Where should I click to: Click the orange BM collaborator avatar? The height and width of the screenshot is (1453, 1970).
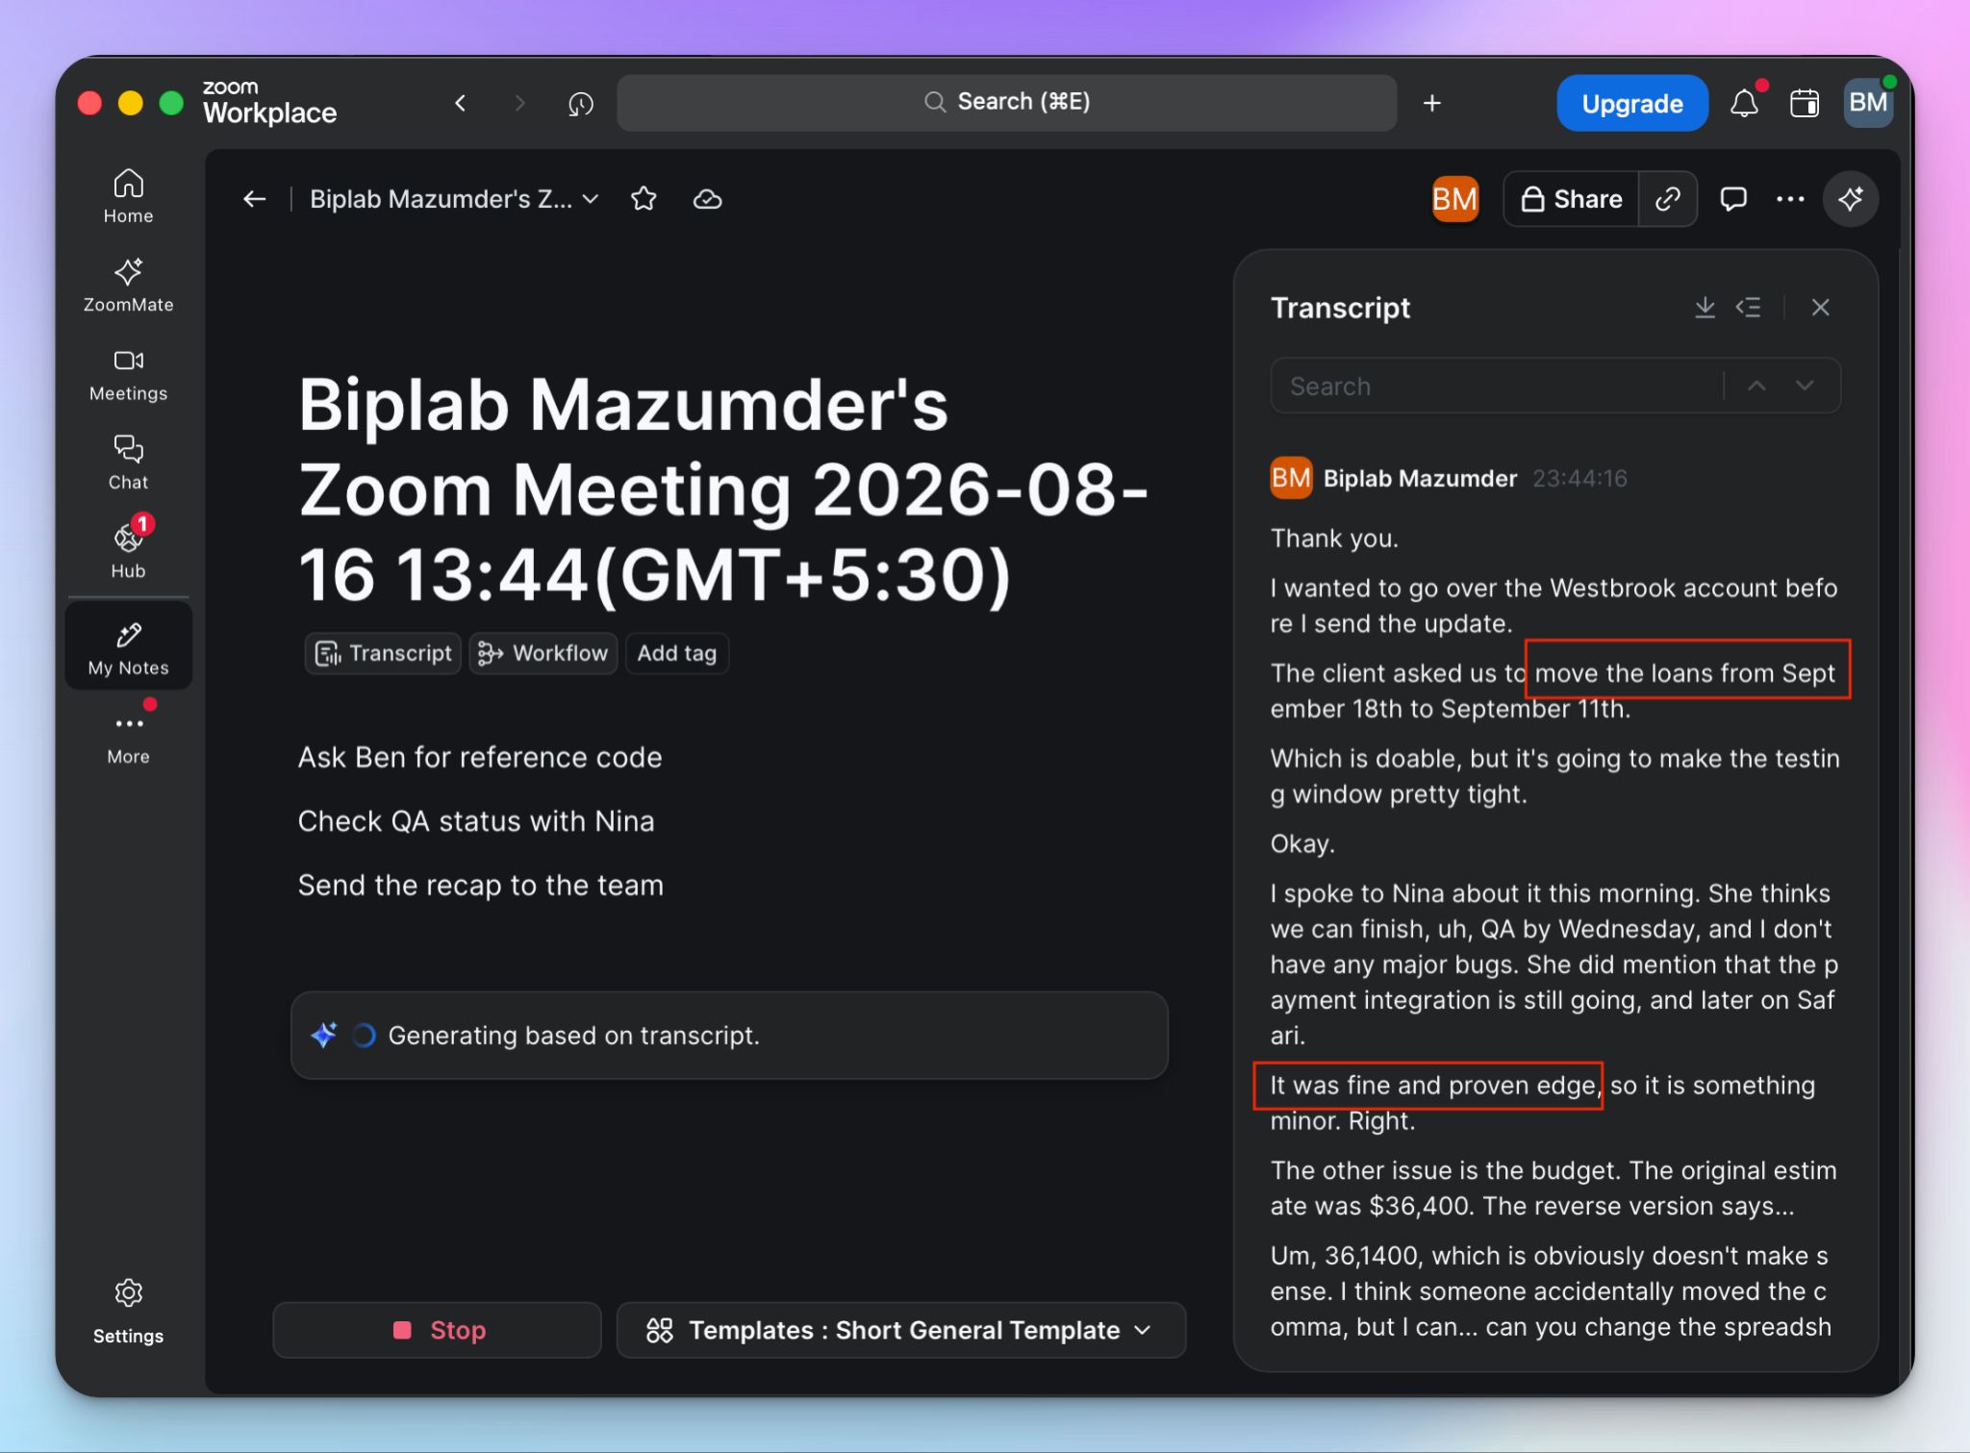pyautogui.click(x=1455, y=199)
